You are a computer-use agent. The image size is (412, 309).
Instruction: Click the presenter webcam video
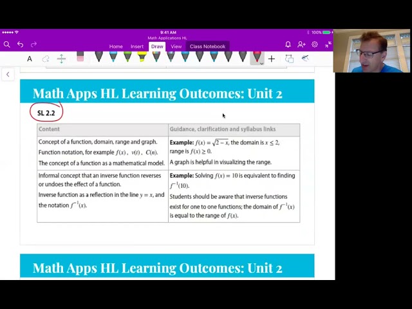[x=371, y=51]
